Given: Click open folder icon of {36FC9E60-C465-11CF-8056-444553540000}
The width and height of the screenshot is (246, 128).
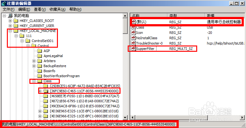Looking at the screenshot, I should pyautogui.click(x=45, y=91).
